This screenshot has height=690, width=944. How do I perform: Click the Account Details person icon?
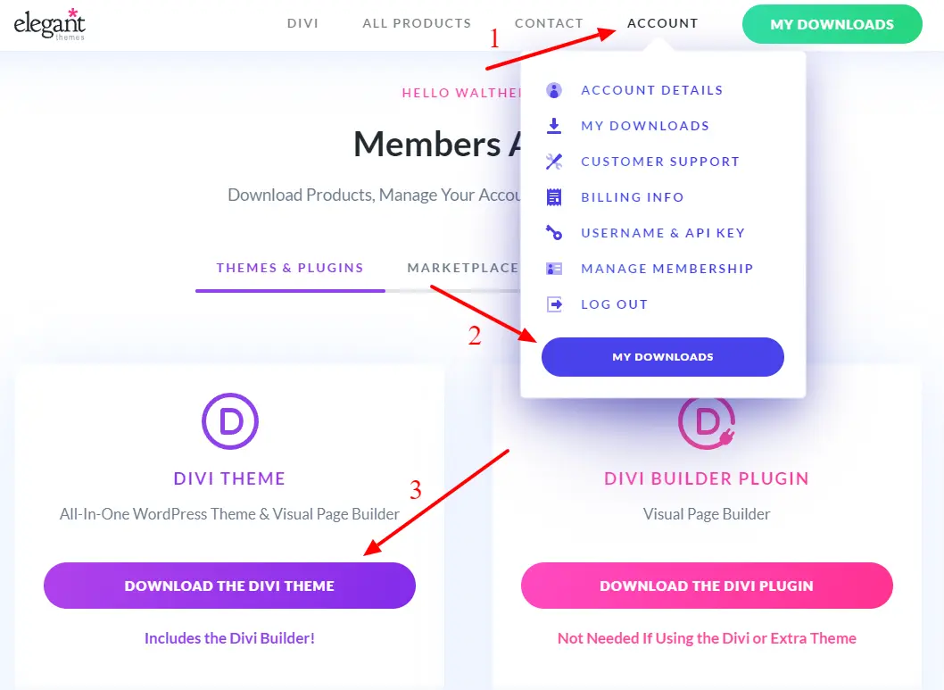pyautogui.click(x=554, y=90)
